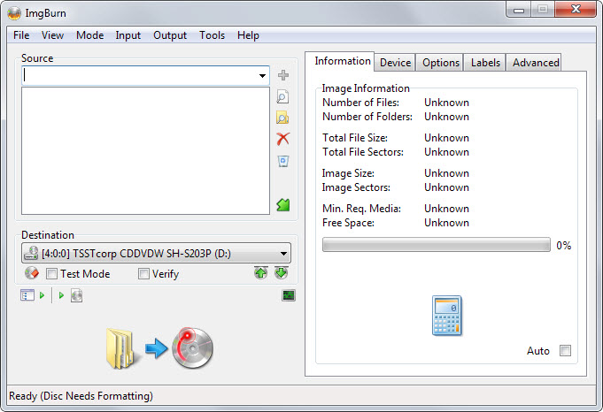Open the graph monitor icon
The image size is (603, 412).
tap(289, 295)
